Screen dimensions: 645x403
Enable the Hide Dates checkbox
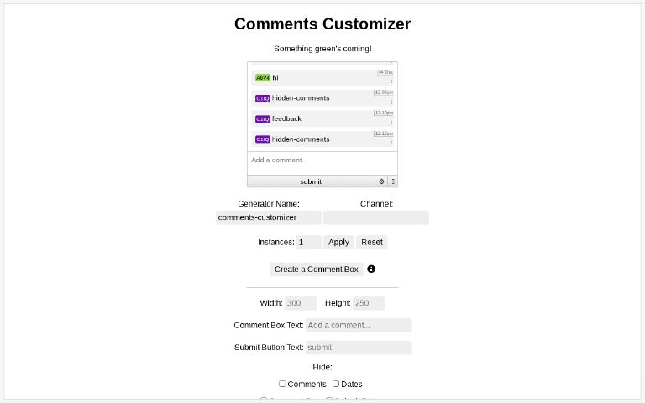click(x=336, y=384)
